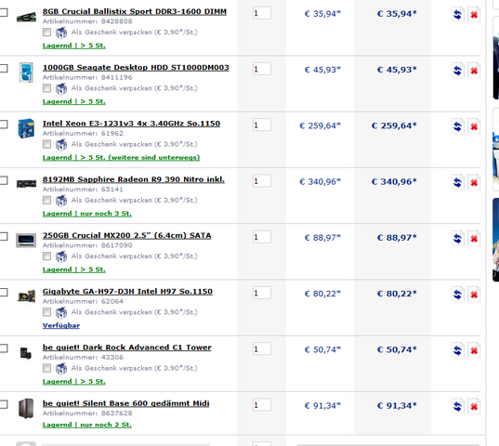Check gift wrap for Gigabyte GA-H97-D3H

coord(46,312)
